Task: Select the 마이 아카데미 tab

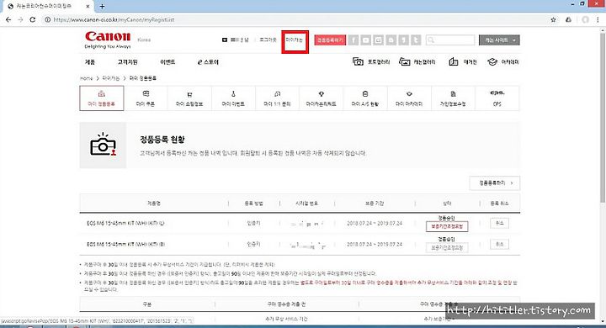Action: click(409, 98)
